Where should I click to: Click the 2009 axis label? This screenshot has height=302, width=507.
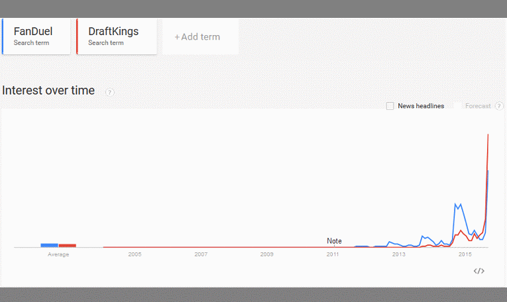(x=267, y=254)
